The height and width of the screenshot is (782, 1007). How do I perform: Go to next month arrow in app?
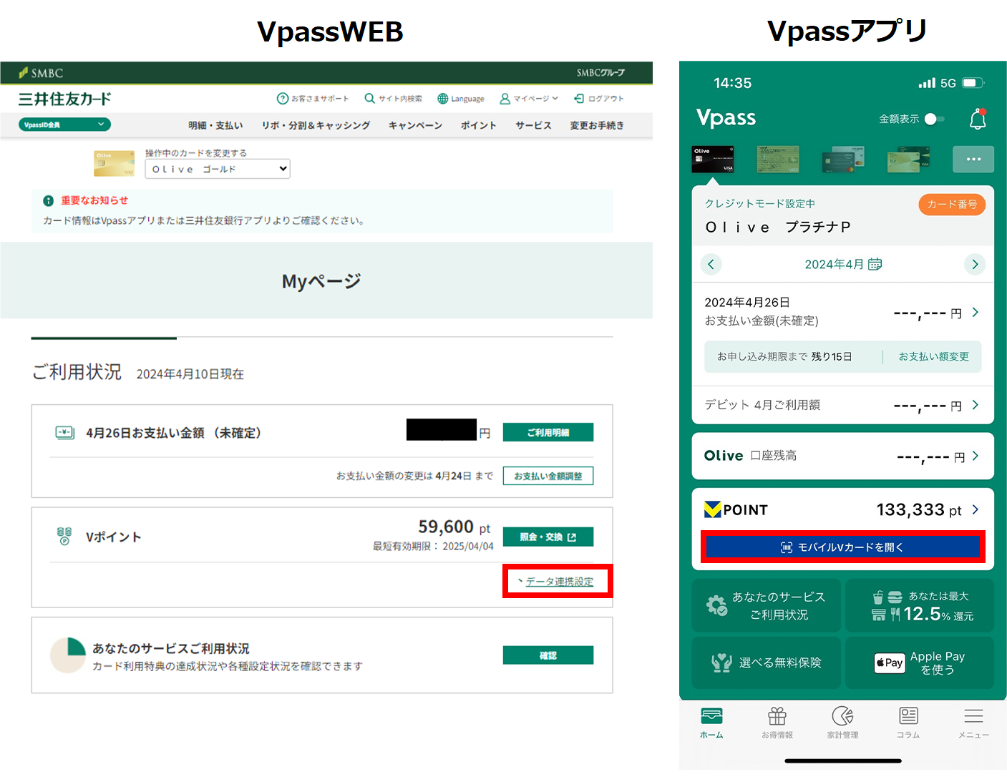click(x=975, y=264)
